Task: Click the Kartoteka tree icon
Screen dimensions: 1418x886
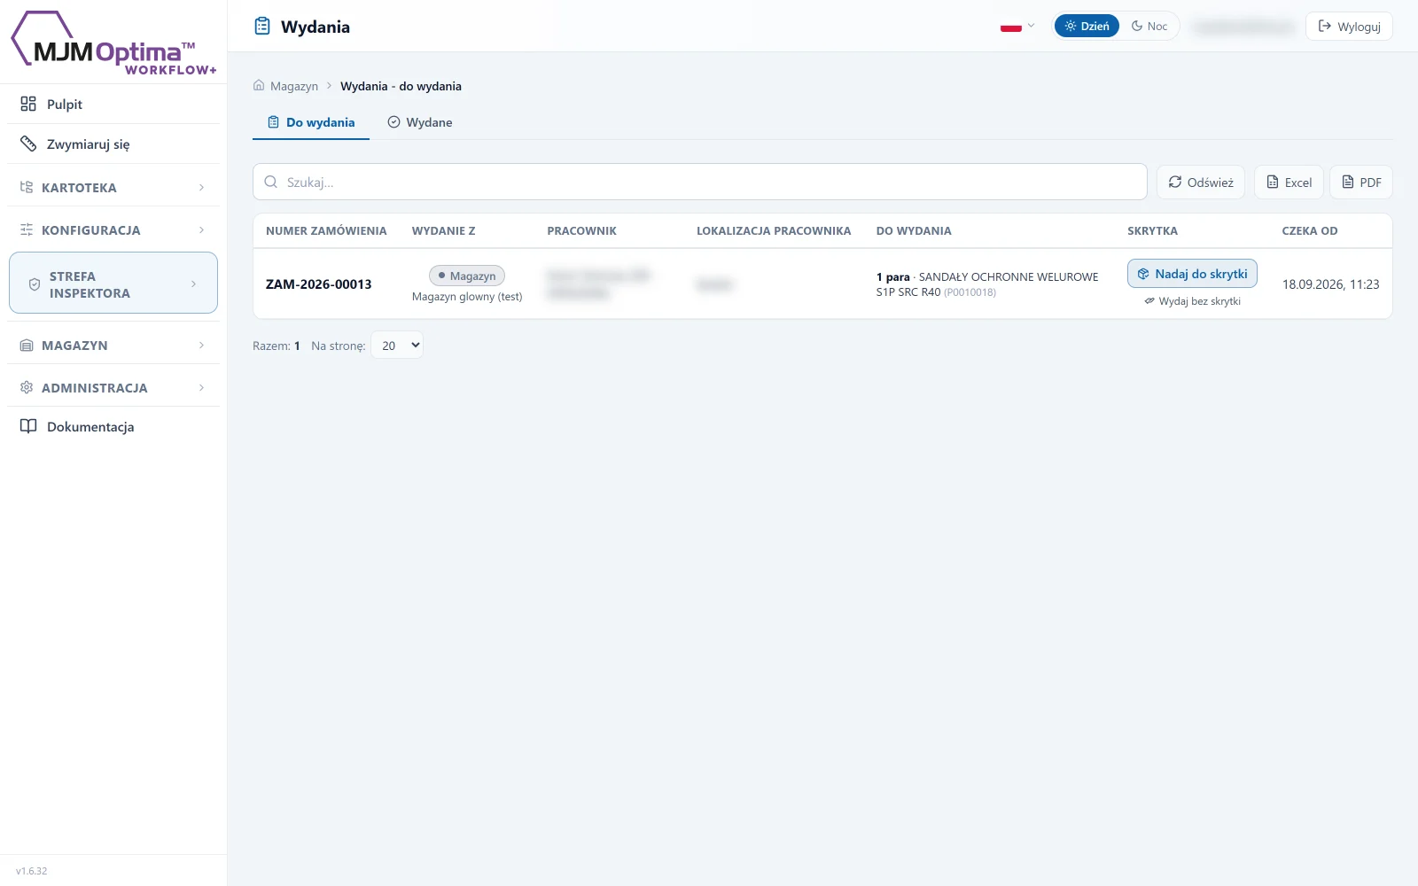Action: [27, 187]
